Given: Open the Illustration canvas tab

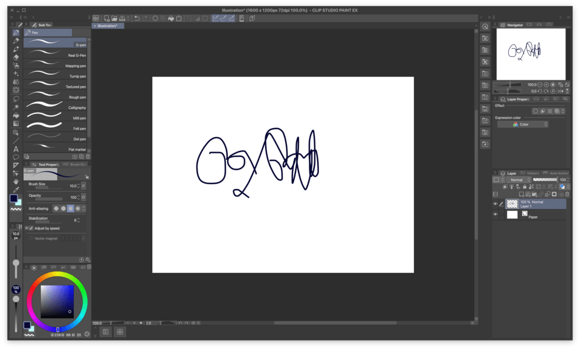Looking at the screenshot, I should (x=109, y=26).
